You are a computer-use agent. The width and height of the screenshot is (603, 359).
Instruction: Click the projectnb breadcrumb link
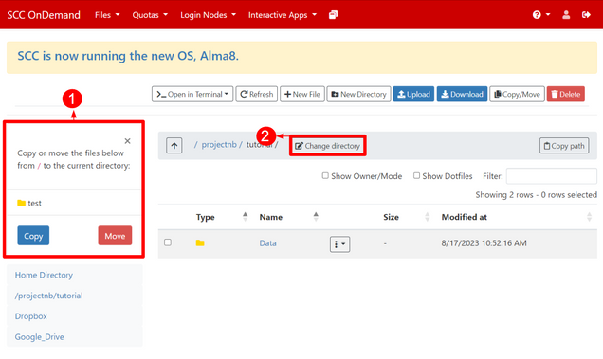tap(219, 145)
